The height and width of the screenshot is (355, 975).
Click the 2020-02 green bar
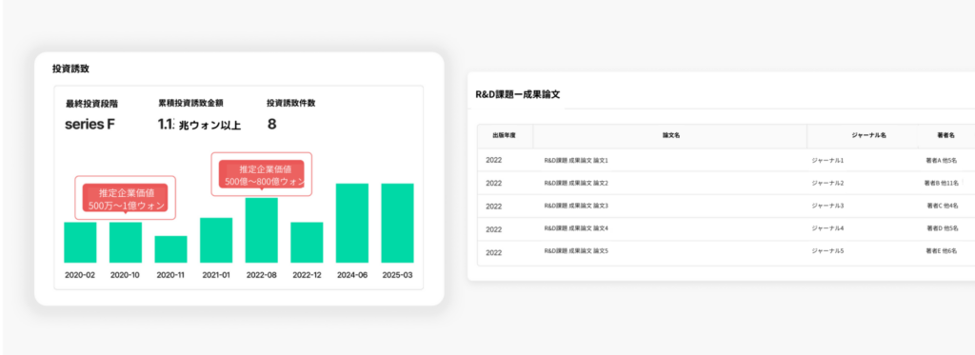click(80, 243)
